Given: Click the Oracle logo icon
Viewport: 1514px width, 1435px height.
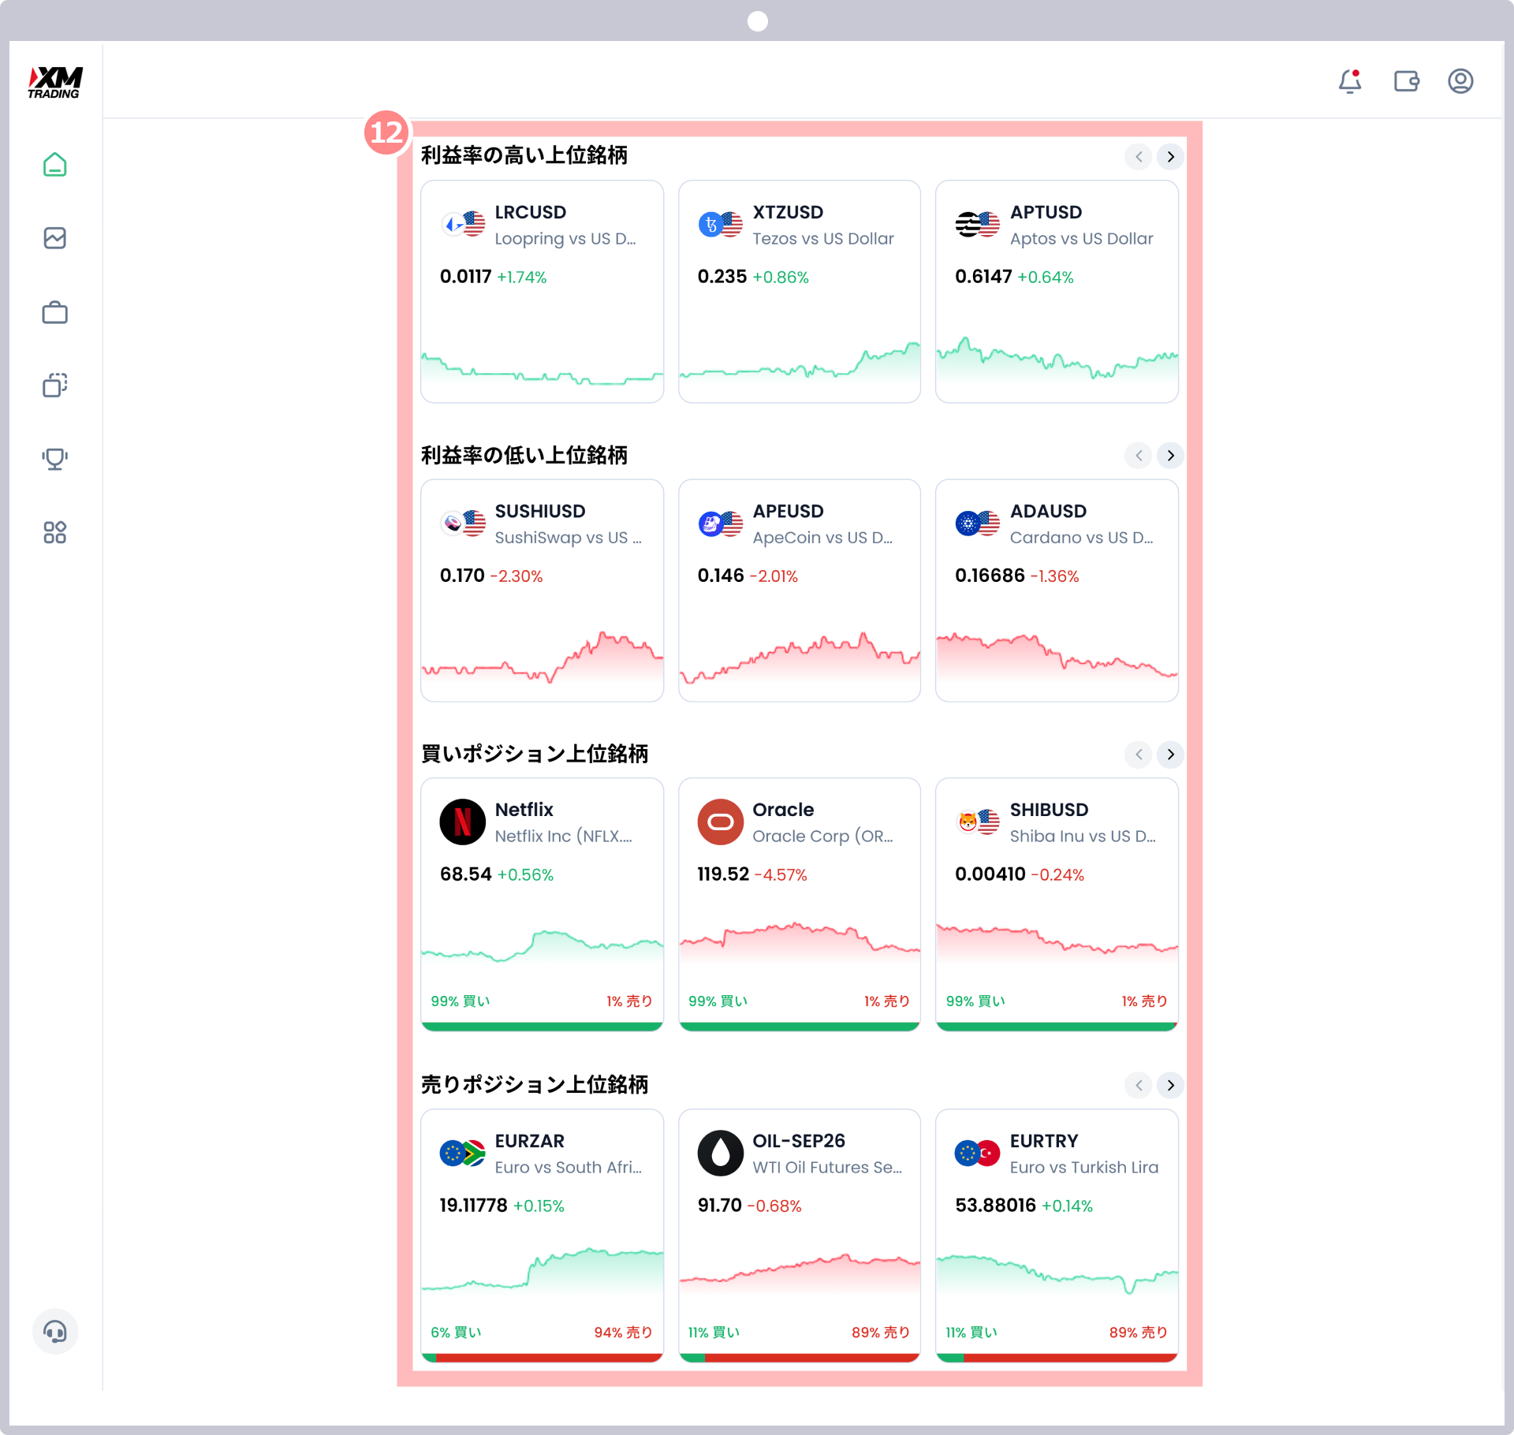Looking at the screenshot, I should pyautogui.click(x=720, y=822).
